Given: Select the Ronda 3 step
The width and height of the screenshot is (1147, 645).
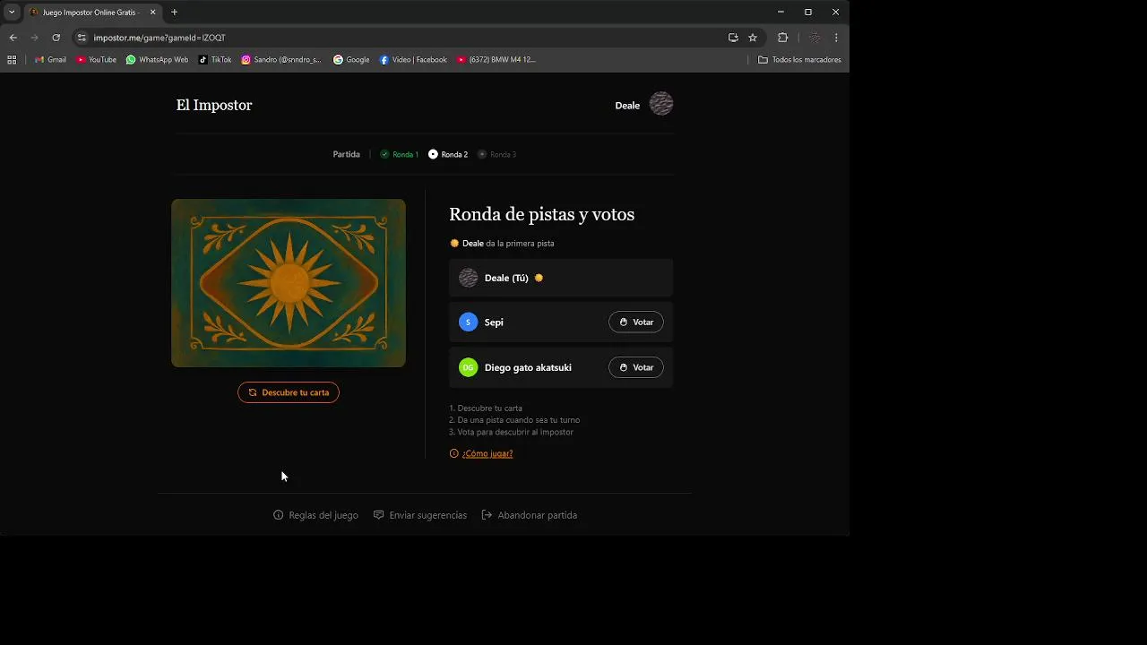Looking at the screenshot, I should tap(497, 154).
